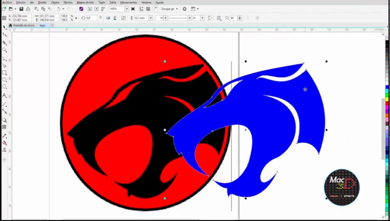
Task: Toggle the close curve button
Action: [x=210, y=18]
